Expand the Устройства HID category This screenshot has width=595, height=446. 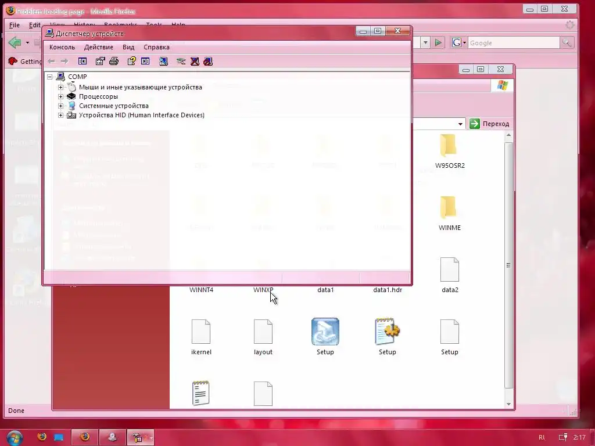(x=60, y=115)
